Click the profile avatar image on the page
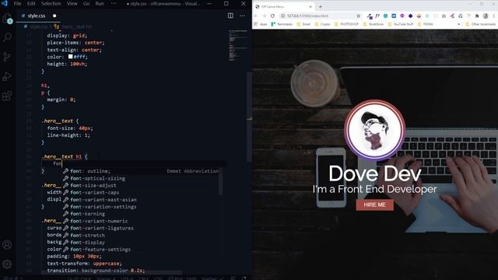498x280 pixels. 375,130
